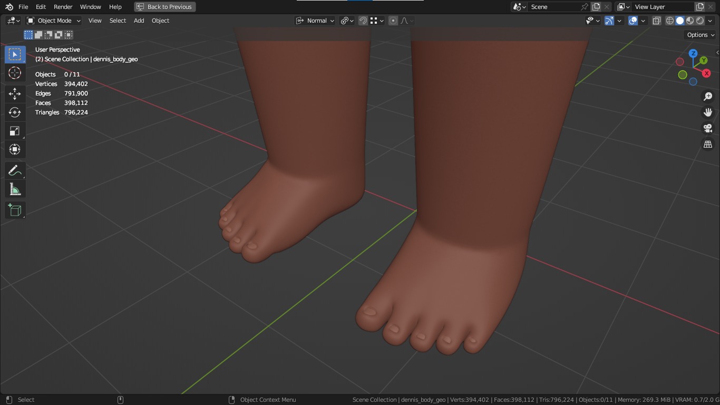Select the Measure tool
The height and width of the screenshot is (405, 720).
[15, 189]
